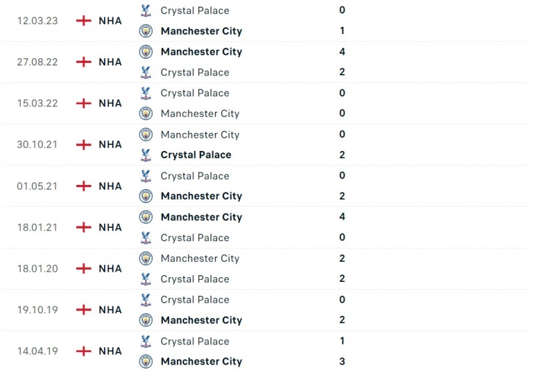
Task: Click the 01.05.21 match date
Action: click(37, 186)
